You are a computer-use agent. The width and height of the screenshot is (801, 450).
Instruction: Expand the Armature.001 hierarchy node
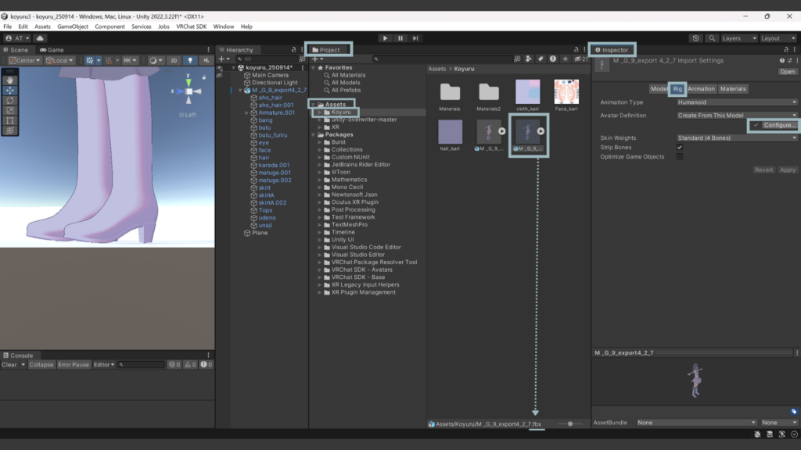(x=246, y=112)
